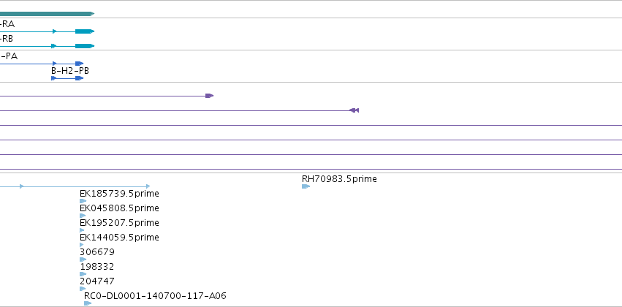The image size is (622, 307).
Task: Select the 204747 feature label
Action: point(97,281)
